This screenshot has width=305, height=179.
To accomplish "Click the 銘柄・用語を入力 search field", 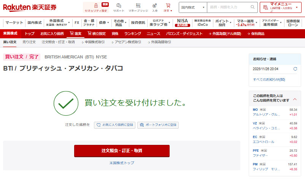I will [227, 7].
